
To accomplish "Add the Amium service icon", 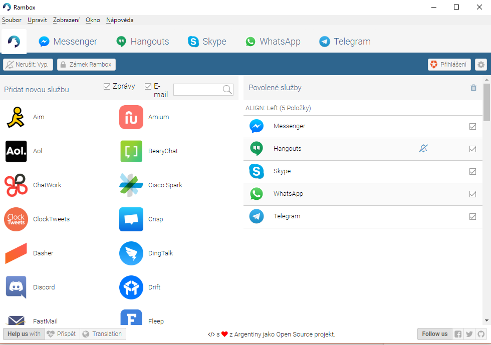I will click(131, 117).
